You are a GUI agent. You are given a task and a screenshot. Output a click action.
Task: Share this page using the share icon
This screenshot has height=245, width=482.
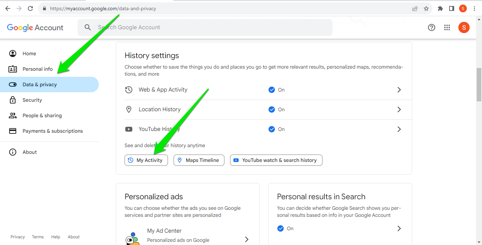pos(415,8)
